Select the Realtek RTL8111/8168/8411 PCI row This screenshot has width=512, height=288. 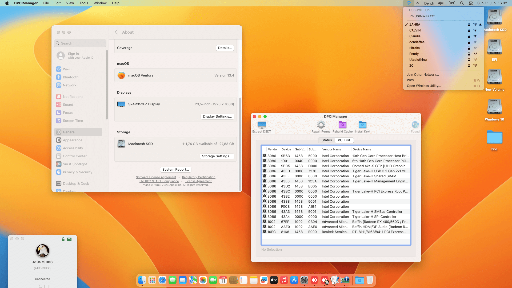[336, 232]
